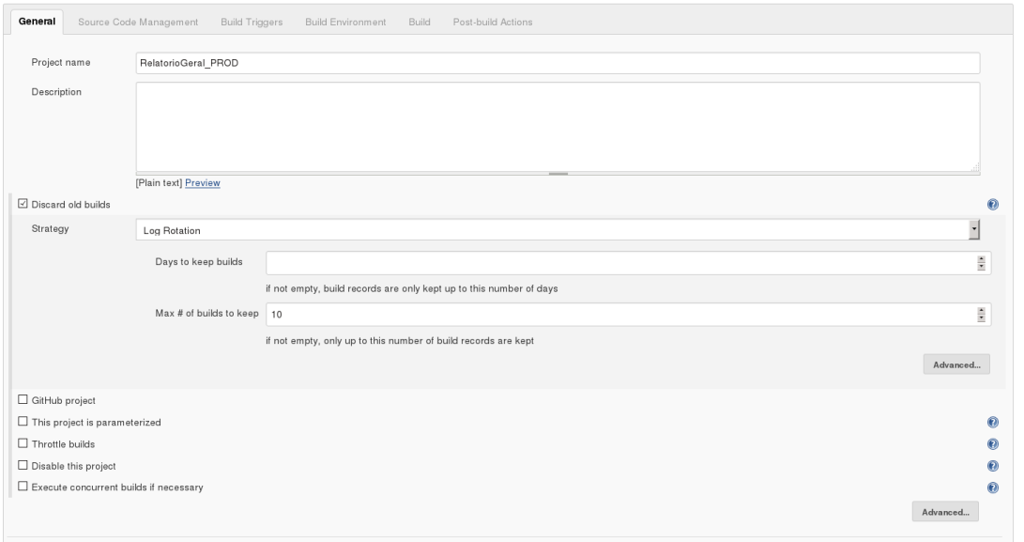The width and height of the screenshot is (1024, 542).
Task: Click help icon for Disable this project
Action: pos(992,466)
